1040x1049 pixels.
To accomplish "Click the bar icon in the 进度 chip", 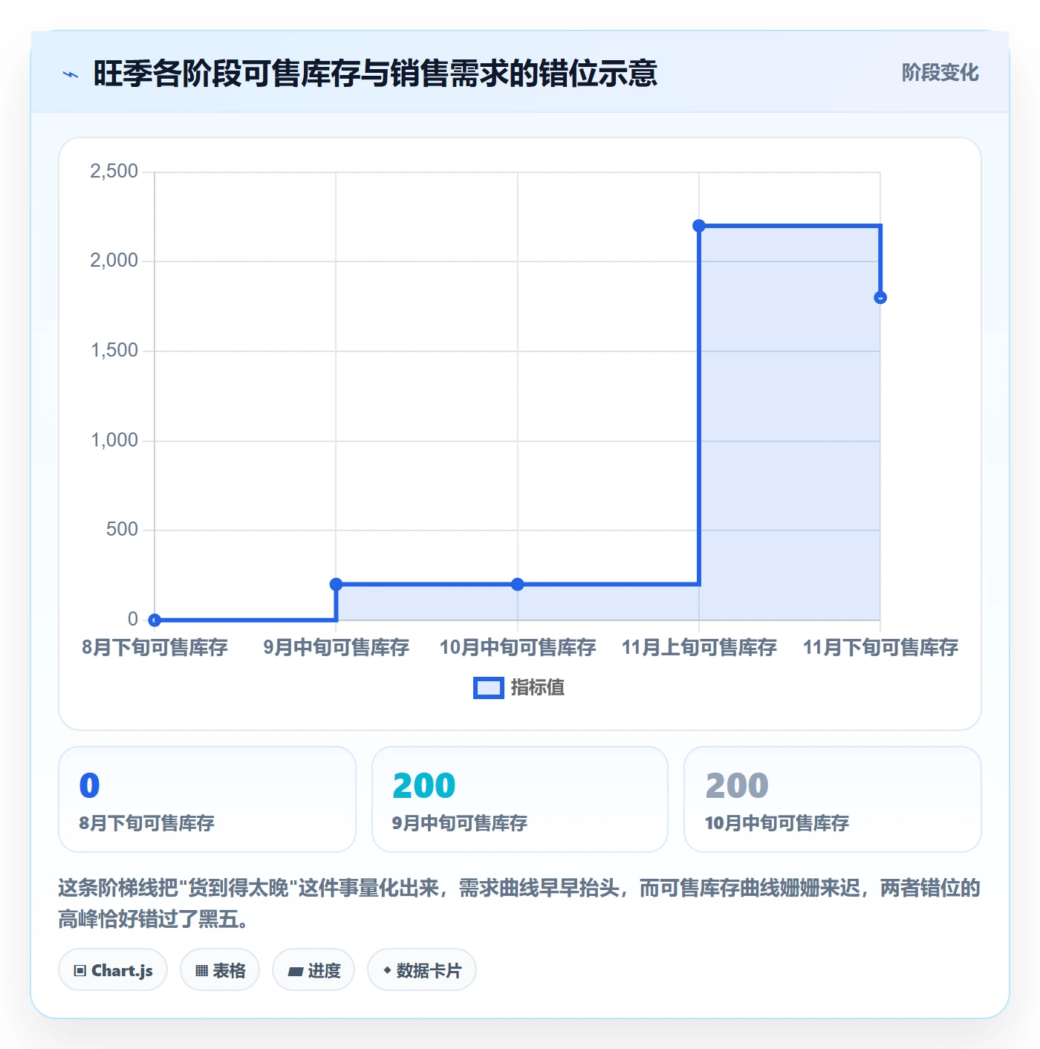I will click(295, 971).
